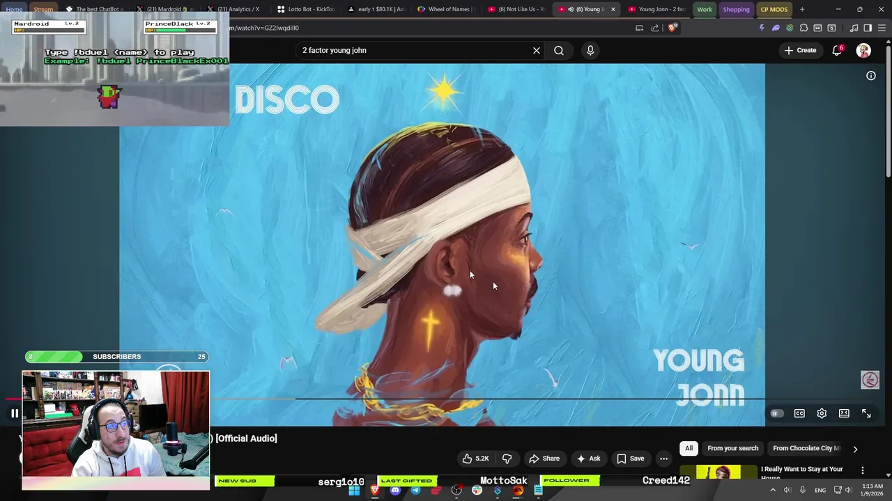Like the video with 5.2K likes

(x=475, y=459)
